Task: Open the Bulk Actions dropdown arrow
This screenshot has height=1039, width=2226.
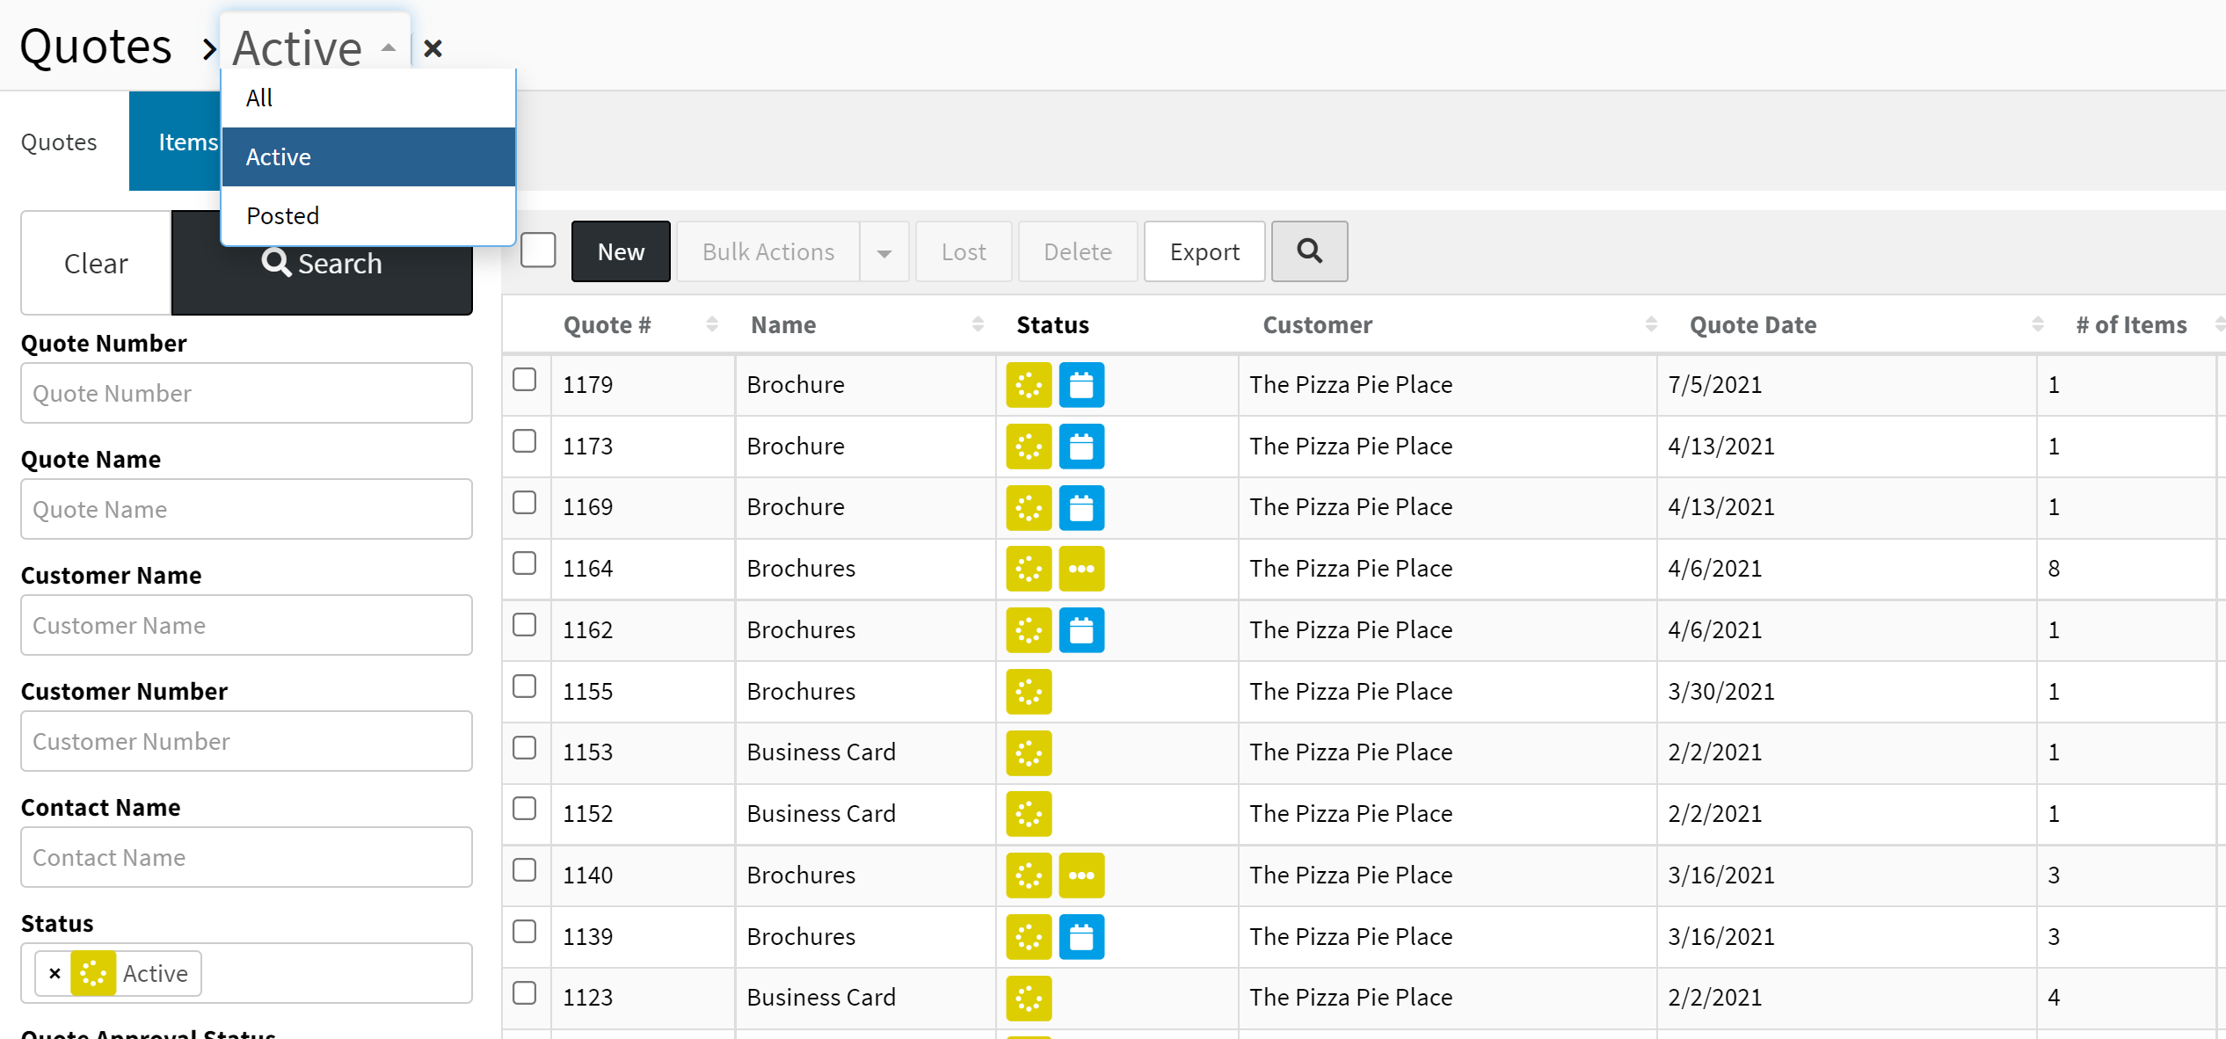Action: tap(884, 252)
